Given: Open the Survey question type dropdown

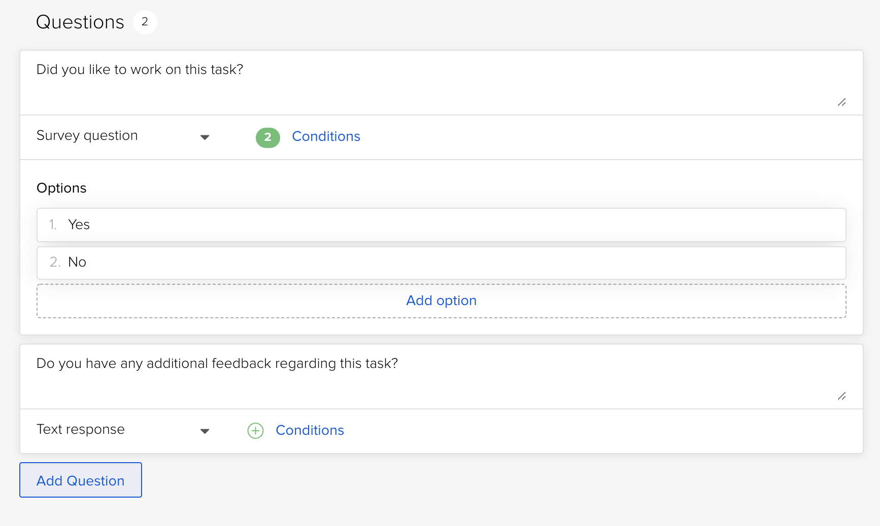Looking at the screenshot, I should point(122,136).
